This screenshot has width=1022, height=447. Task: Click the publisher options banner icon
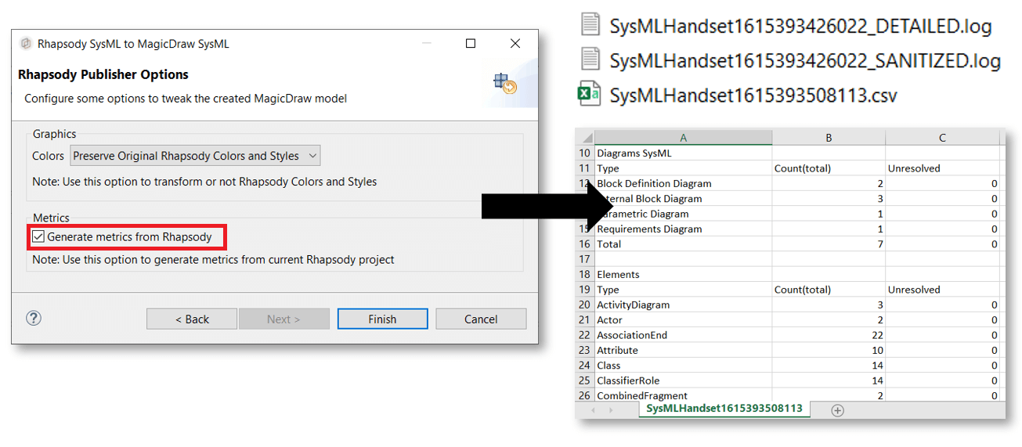coord(505,82)
